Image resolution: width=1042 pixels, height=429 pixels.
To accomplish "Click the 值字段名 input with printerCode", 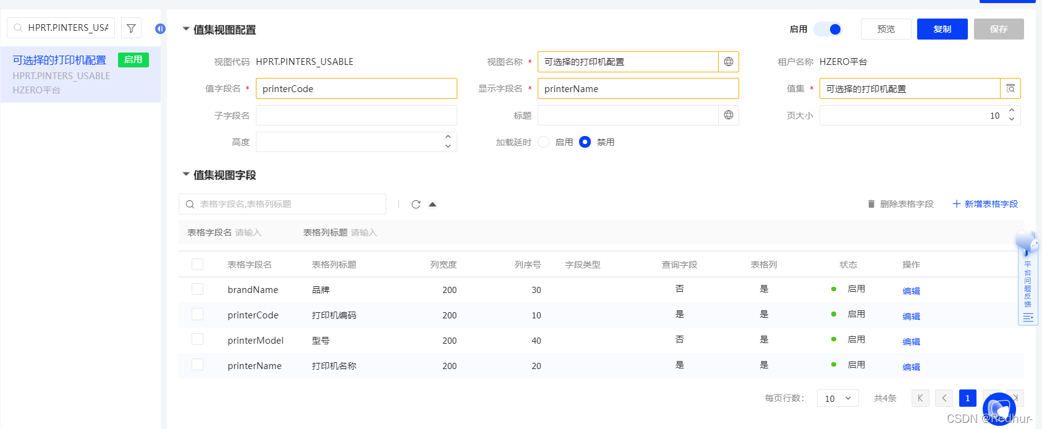I will click(357, 88).
